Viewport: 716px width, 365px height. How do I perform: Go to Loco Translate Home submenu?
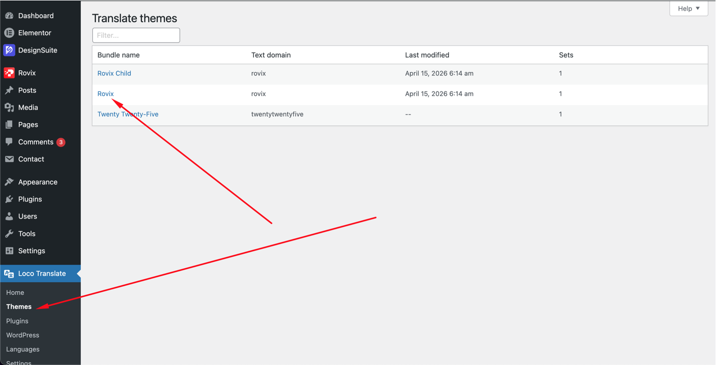(x=15, y=293)
